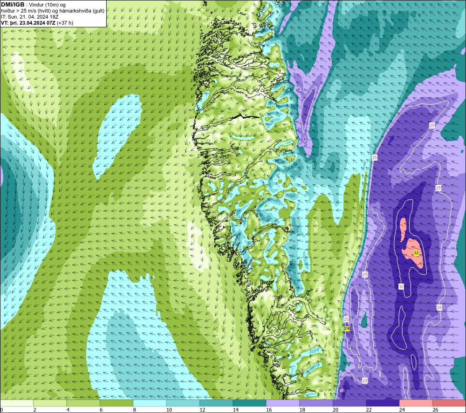This screenshot has height=413, width=466.
Task: Click the yellow 32 maximum gust label
Action: pyautogui.click(x=416, y=253)
